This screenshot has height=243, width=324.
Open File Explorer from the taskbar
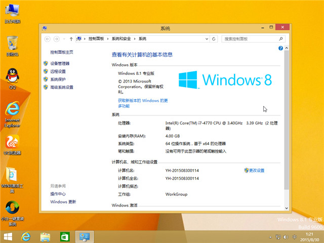tap(45, 237)
